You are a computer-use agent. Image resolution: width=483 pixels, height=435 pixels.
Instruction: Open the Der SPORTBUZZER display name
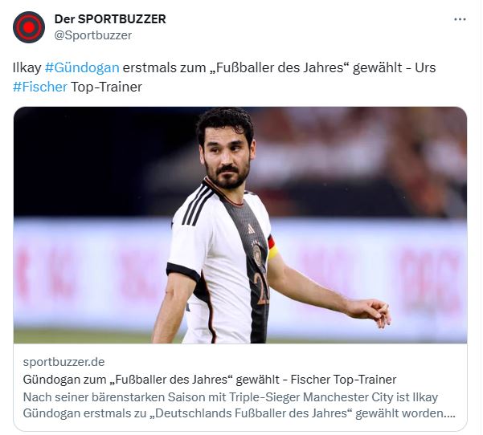tap(110, 19)
